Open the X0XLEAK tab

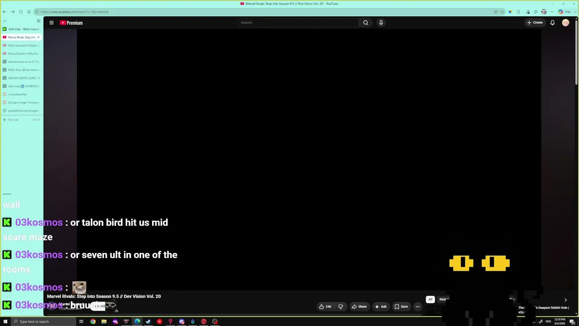[21, 78]
